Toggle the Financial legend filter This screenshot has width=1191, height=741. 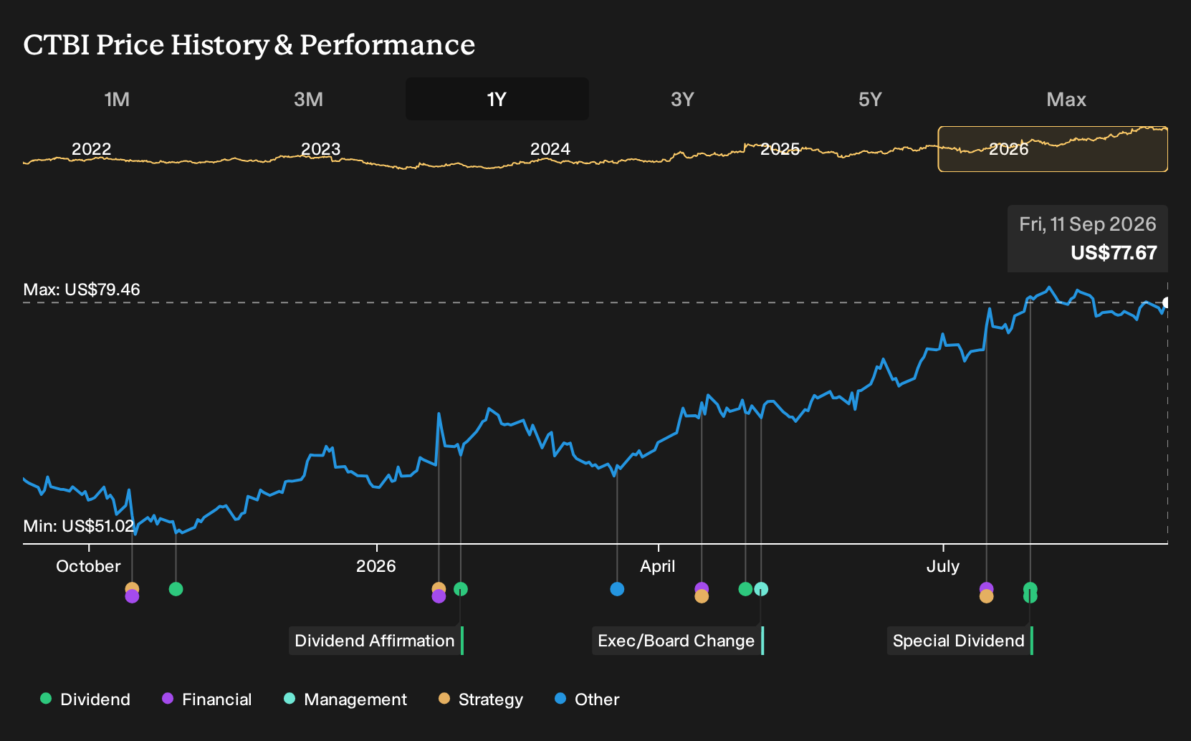tap(207, 699)
